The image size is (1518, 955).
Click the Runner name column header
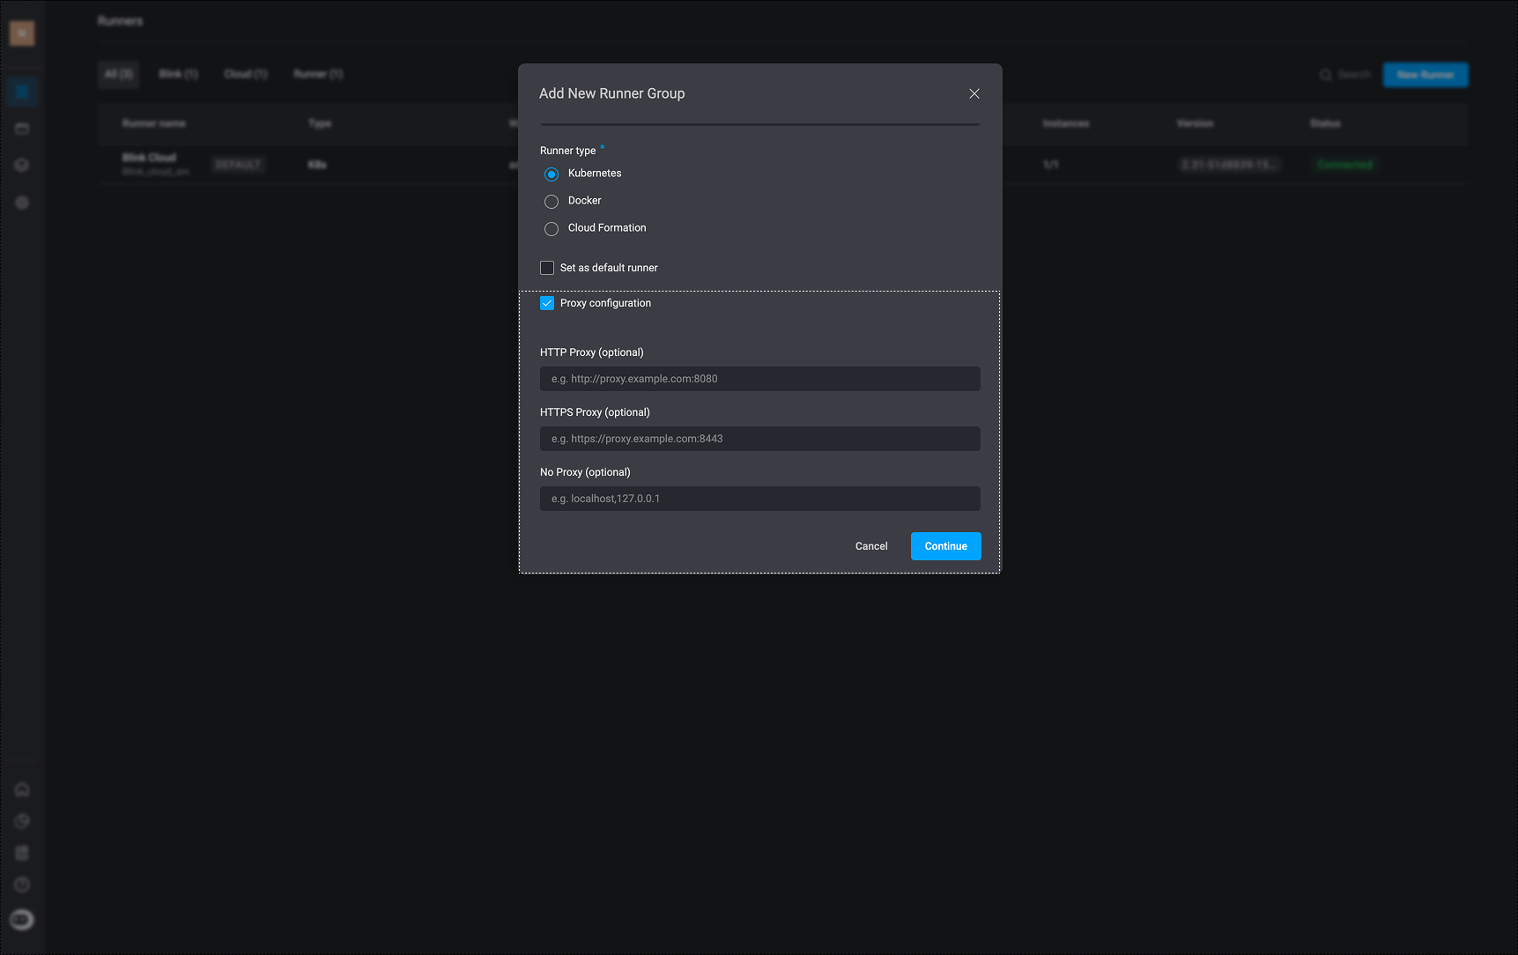pos(154,123)
